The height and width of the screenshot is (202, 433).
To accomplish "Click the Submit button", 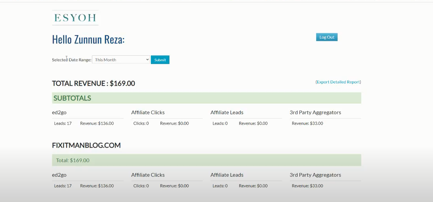I will pos(160,60).
